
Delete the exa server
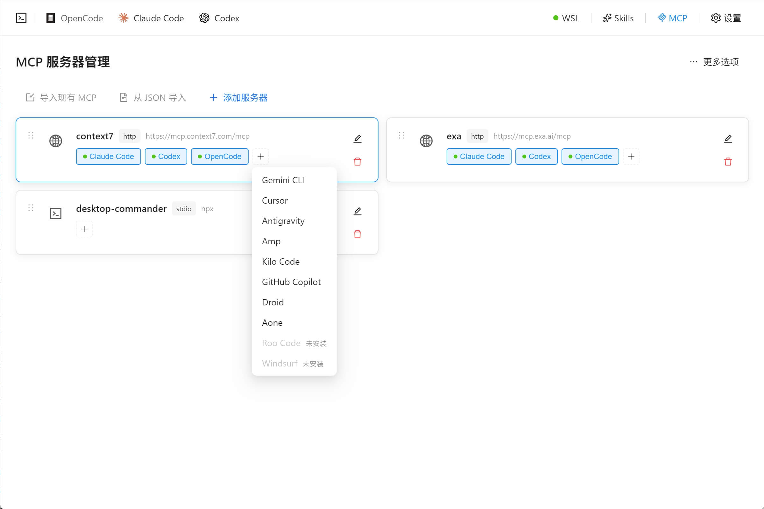pos(728,161)
